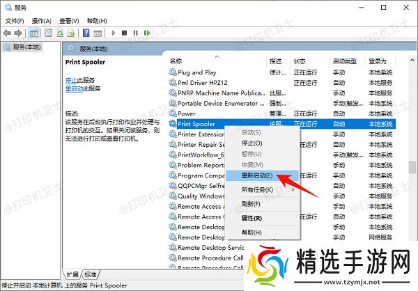
Task: Click the Printer Repair gear icon
Action: [x=173, y=144]
